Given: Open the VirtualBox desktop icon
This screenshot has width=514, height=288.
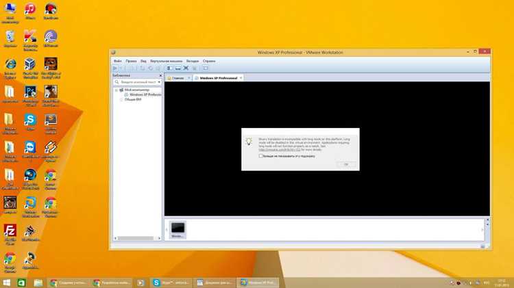Looking at the screenshot, I should point(30,68).
